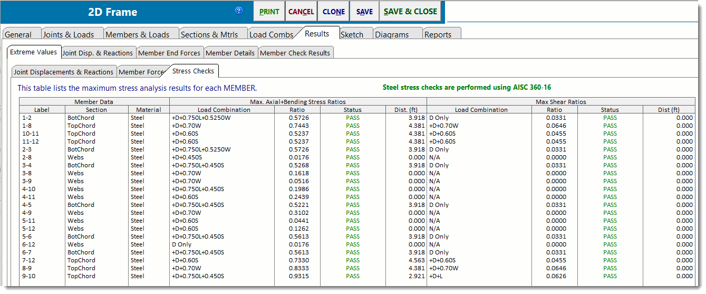Switch to Member Details sub-tab
This screenshot has width=706, height=294.
pos(230,53)
